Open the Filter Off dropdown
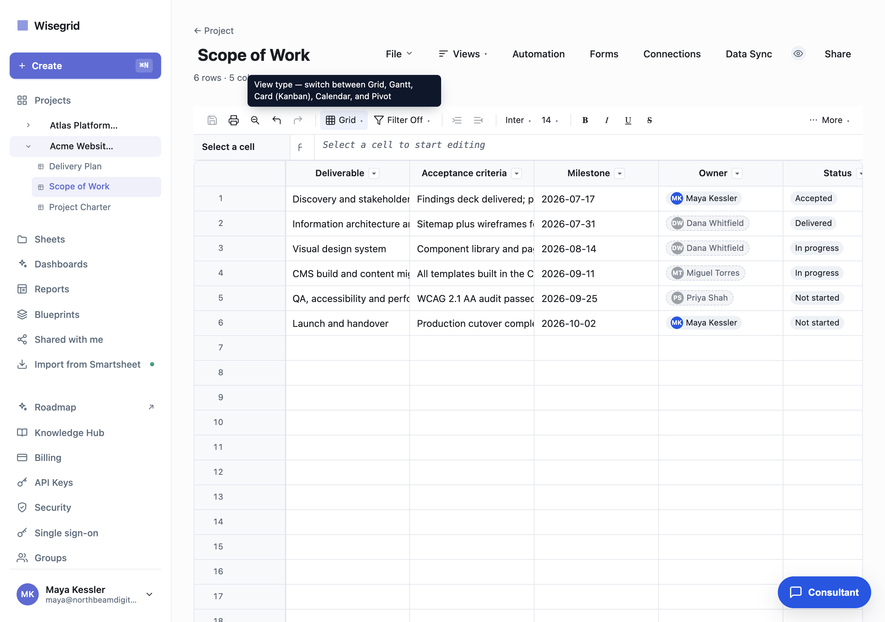 (402, 120)
